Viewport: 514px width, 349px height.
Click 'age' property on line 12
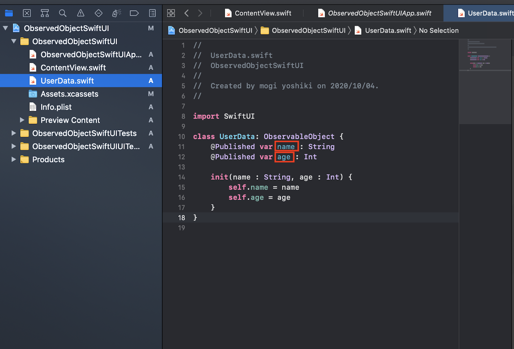click(x=284, y=157)
